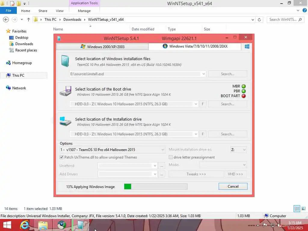The width and height of the screenshot is (308, 231).
Task: Switch to details view layout icon
Action: (x=297, y=209)
